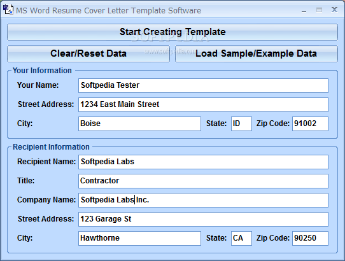
Task: Click the Company Name field
Action: (x=203, y=200)
